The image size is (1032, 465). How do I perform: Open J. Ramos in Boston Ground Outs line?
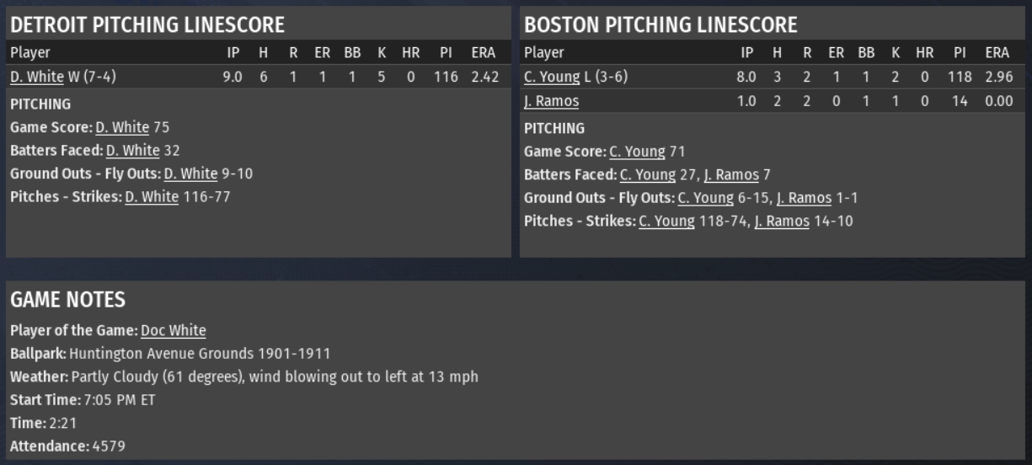click(x=804, y=198)
